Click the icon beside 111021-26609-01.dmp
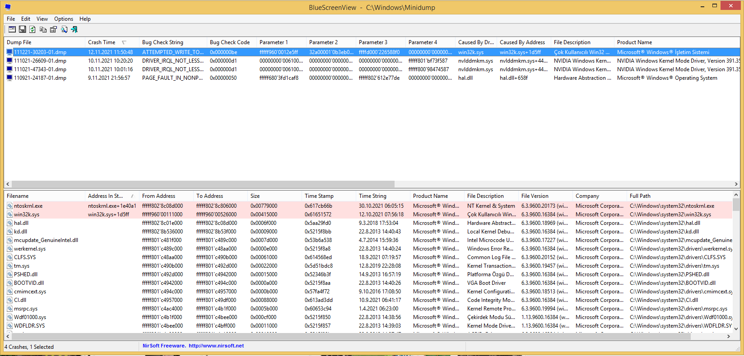Image resolution: width=744 pixels, height=356 pixels. [x=9, y=61]
